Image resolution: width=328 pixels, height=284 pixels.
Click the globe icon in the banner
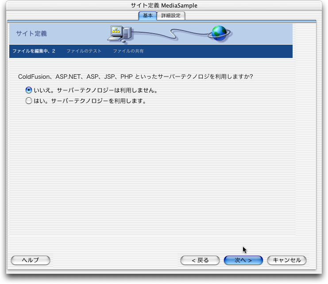pos(219,33)
